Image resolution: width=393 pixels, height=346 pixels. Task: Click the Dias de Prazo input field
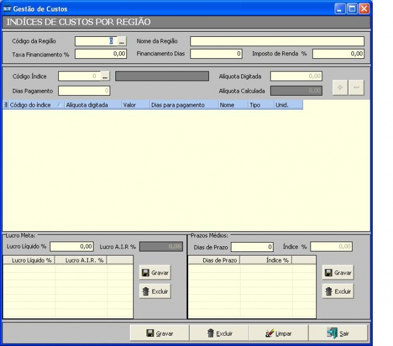(252, 247)
